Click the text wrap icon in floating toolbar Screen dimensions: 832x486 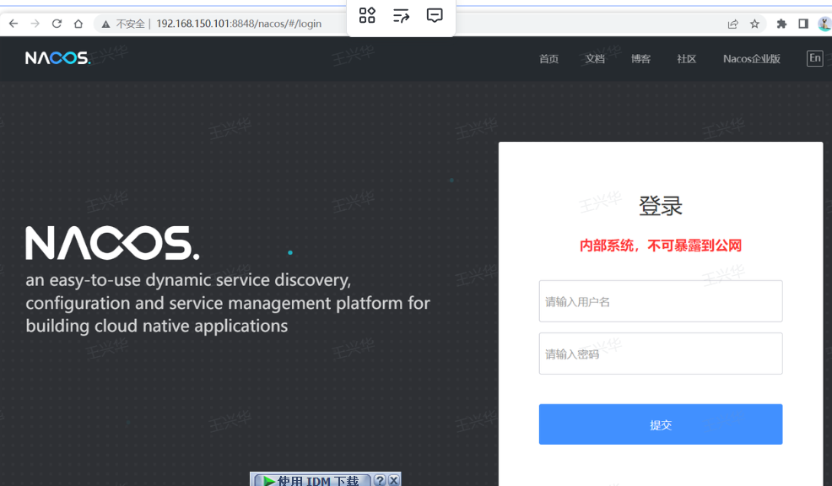pos(401,15)
